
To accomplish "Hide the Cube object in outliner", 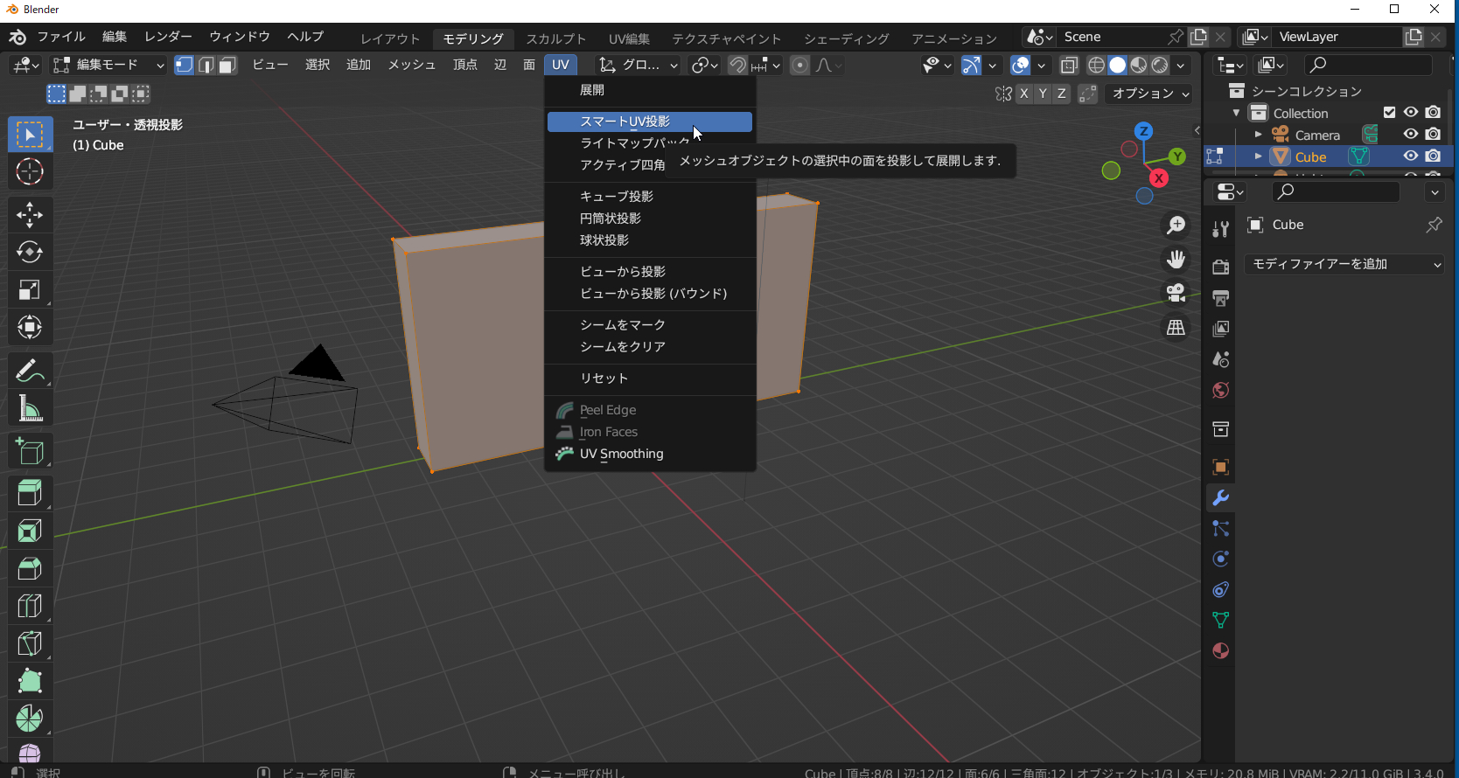I will click(1411, 156).
